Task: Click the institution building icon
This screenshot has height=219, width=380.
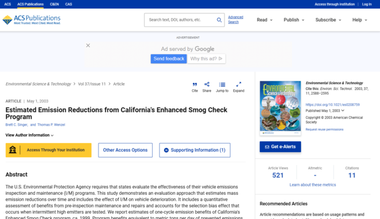Action: tap(13, 150)
